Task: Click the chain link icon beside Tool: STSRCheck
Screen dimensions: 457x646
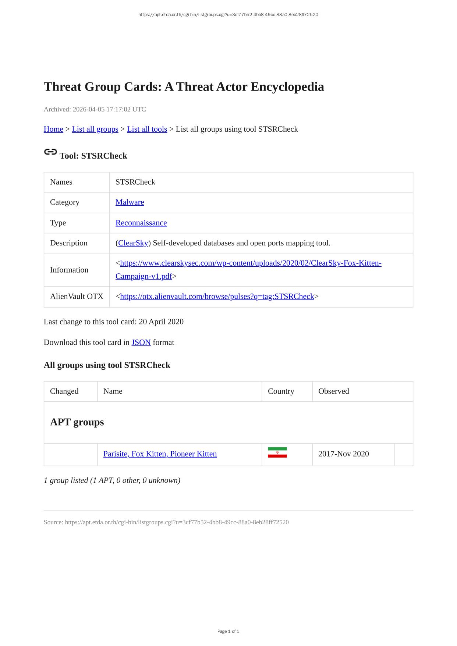Action: tap(50, 152)
